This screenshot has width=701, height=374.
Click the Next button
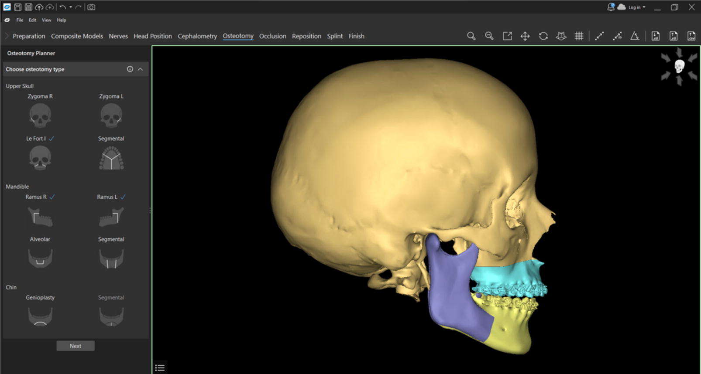(x=76, y=346)
